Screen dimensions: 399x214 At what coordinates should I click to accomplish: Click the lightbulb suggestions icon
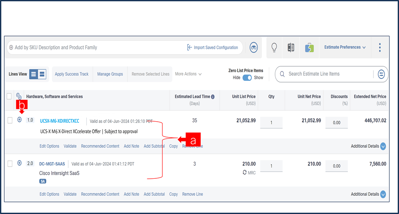coord(274,48)
